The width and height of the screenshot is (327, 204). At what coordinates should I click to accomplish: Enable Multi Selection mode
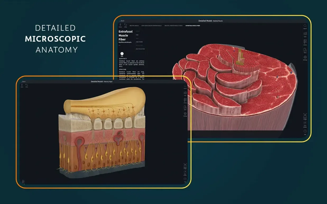point(140,49)
